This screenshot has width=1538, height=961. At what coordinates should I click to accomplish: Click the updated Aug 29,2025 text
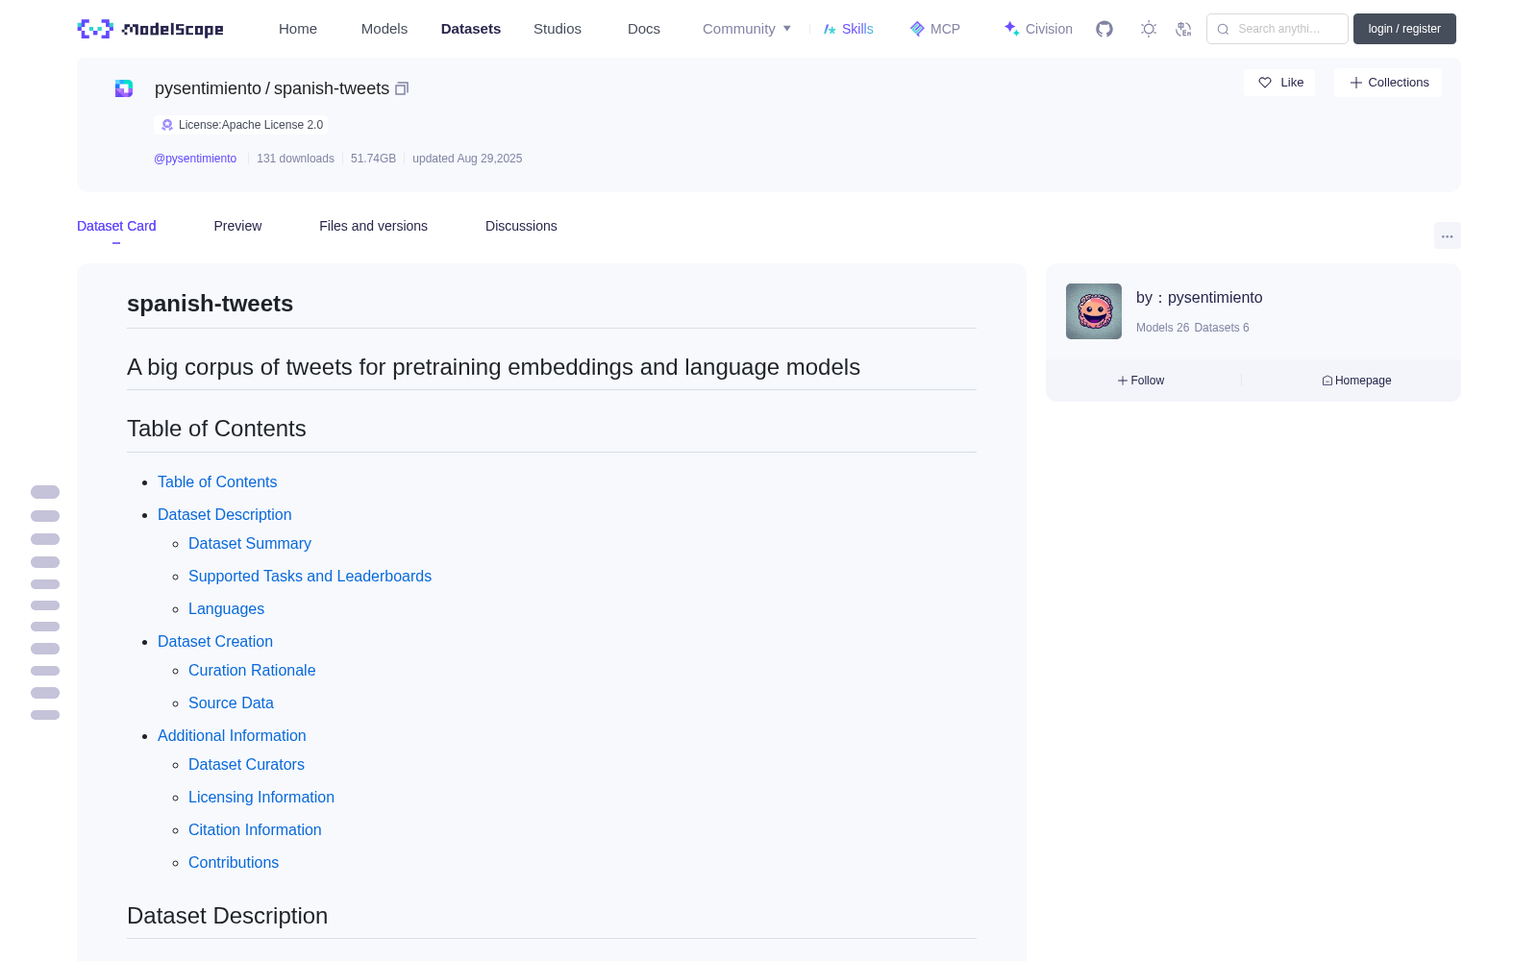467,159
